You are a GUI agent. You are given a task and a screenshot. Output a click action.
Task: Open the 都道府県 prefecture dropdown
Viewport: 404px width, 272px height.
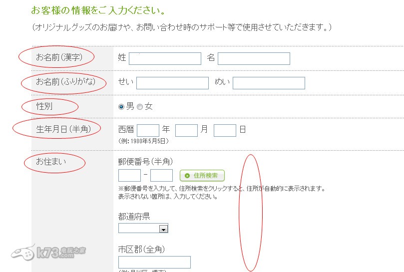coord(143,229)
